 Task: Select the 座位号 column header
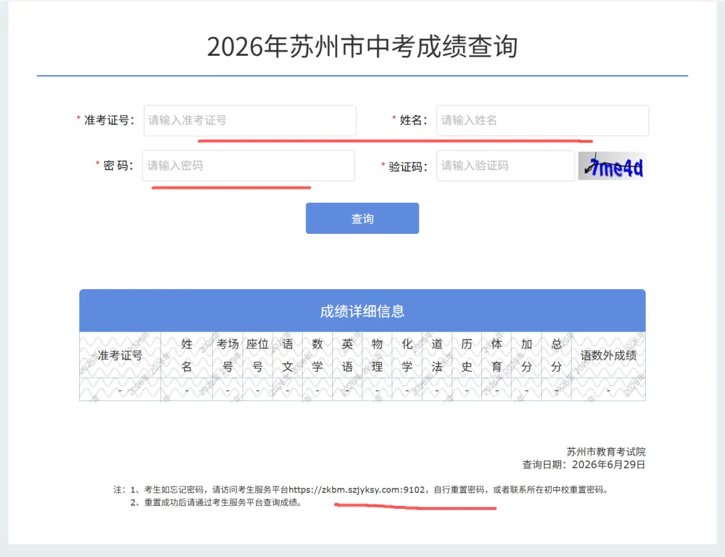point(258,355)
